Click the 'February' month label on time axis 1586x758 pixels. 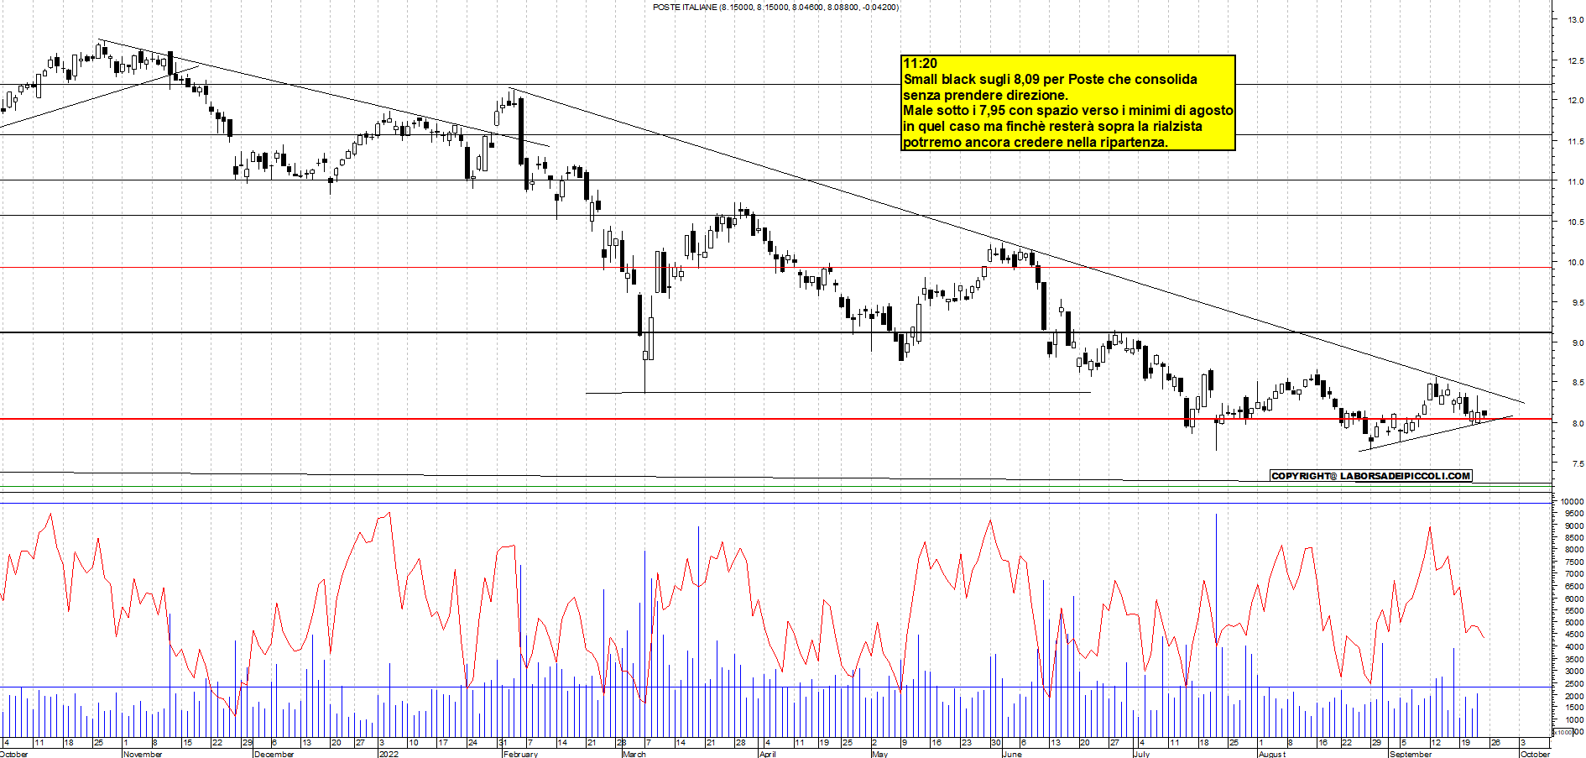pyautogui.click(x=520, y=754)
